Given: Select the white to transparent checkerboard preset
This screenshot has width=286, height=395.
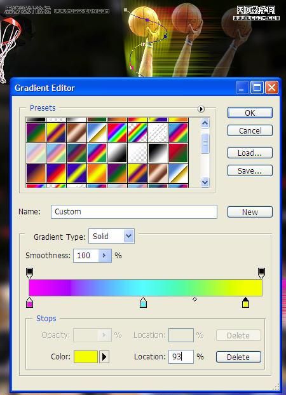Looking at the screenshot, I should pyautogui.click(x=137, y=153).
